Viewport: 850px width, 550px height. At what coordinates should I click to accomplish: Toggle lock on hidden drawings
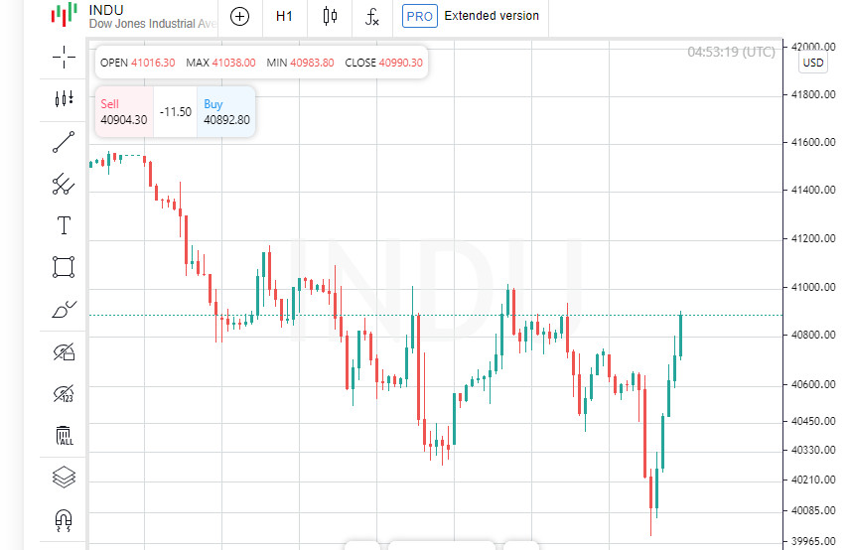tap(64, 351)
